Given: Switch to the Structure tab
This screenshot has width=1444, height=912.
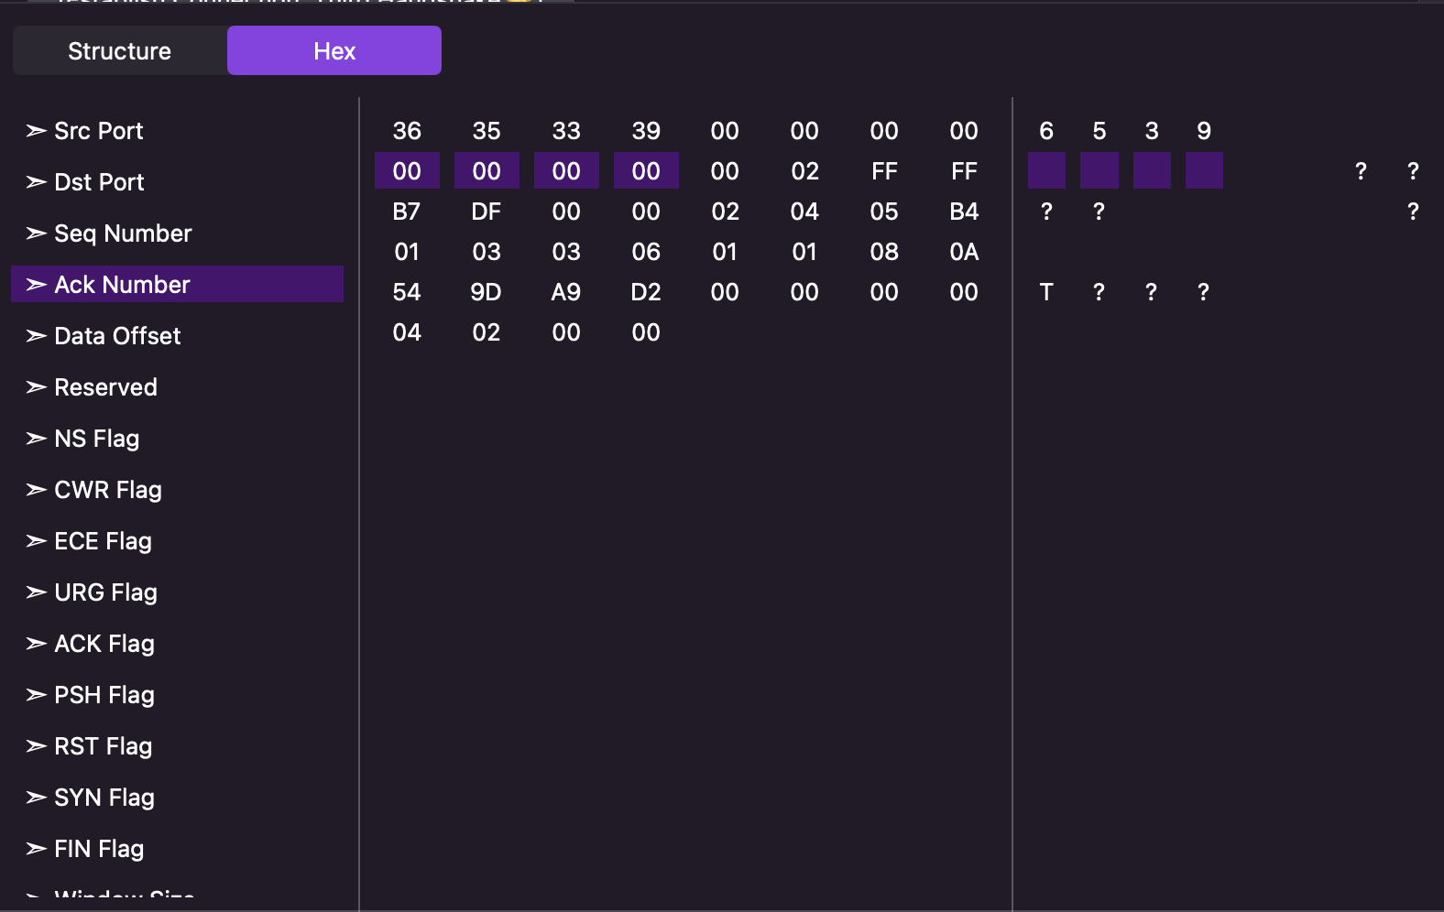Looking at the screenshot, I should coord(119,50).
